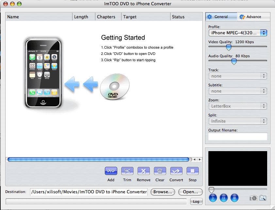
Task: Minimize the window with yellow button
Action: coord(12,4)
